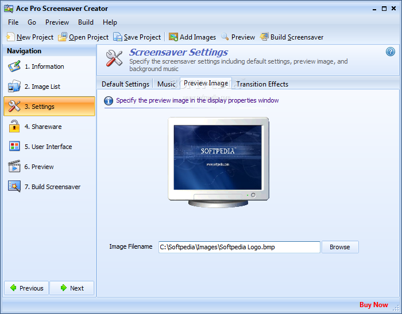Viewport: 402px width, 314px height.
Task: Open the Help menu
Action: click(110, 22)
